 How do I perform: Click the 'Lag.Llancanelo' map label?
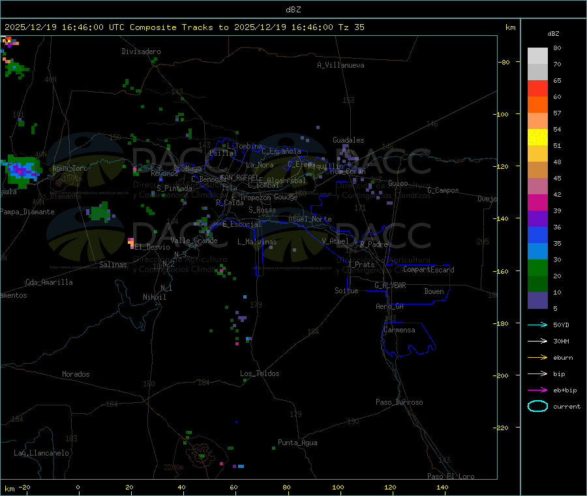point(42,453)
